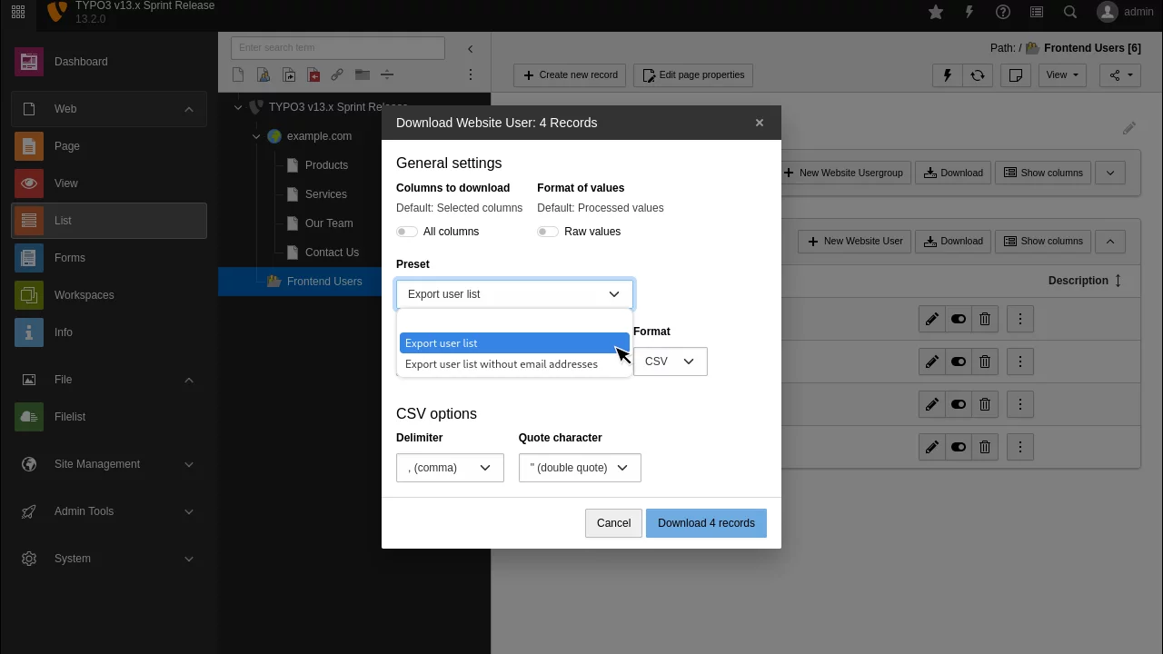Open the help question mark icon
The width and height of the screenshot is (1163, 654).
pos(1003,12)
